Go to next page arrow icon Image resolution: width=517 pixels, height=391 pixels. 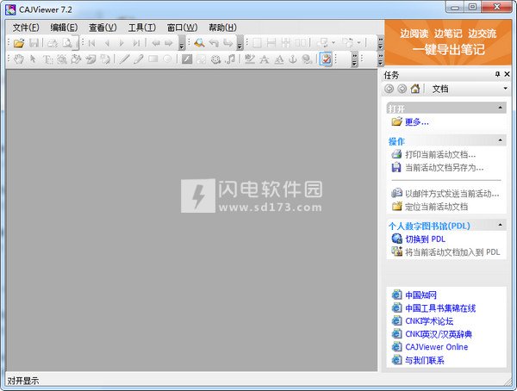pyautogui.click(x=121, y=43)
